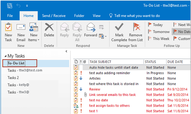
Task: Select the 'test 1' task
Action: 93,111
